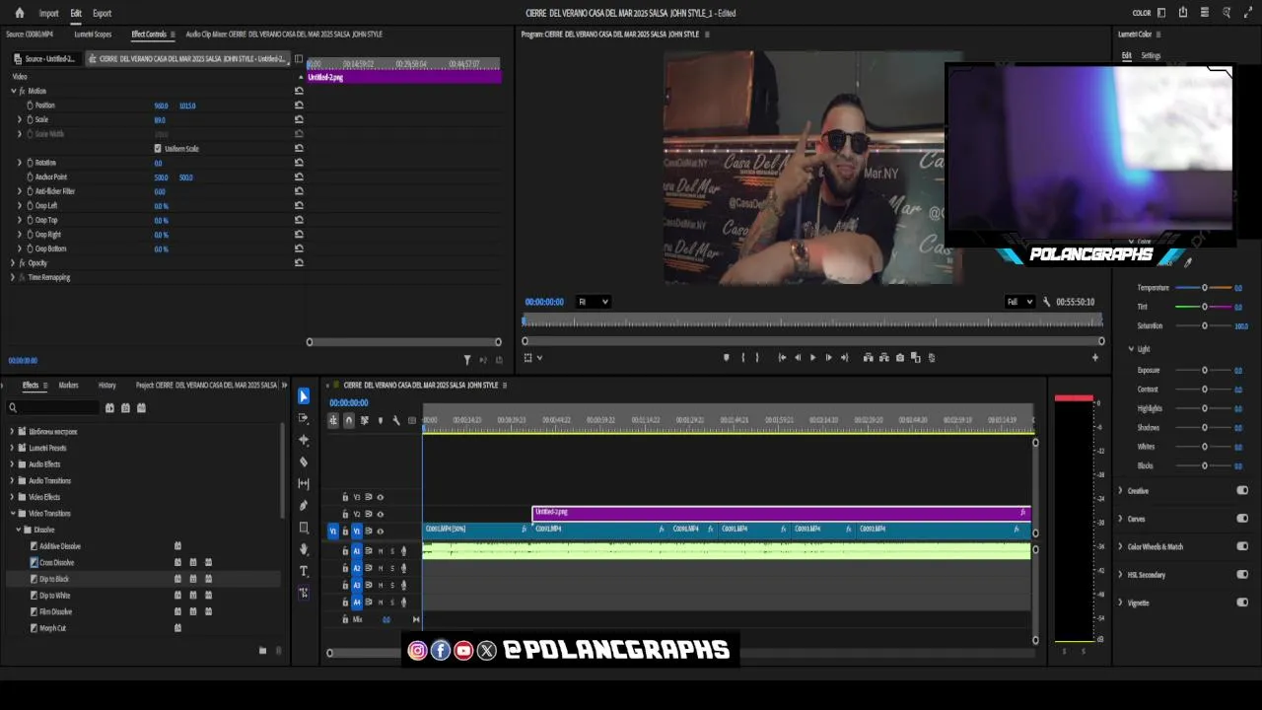The width and height of the screenshot is (1262, 710).
Task: Select the Hand tool
Action: pos(304,549)
